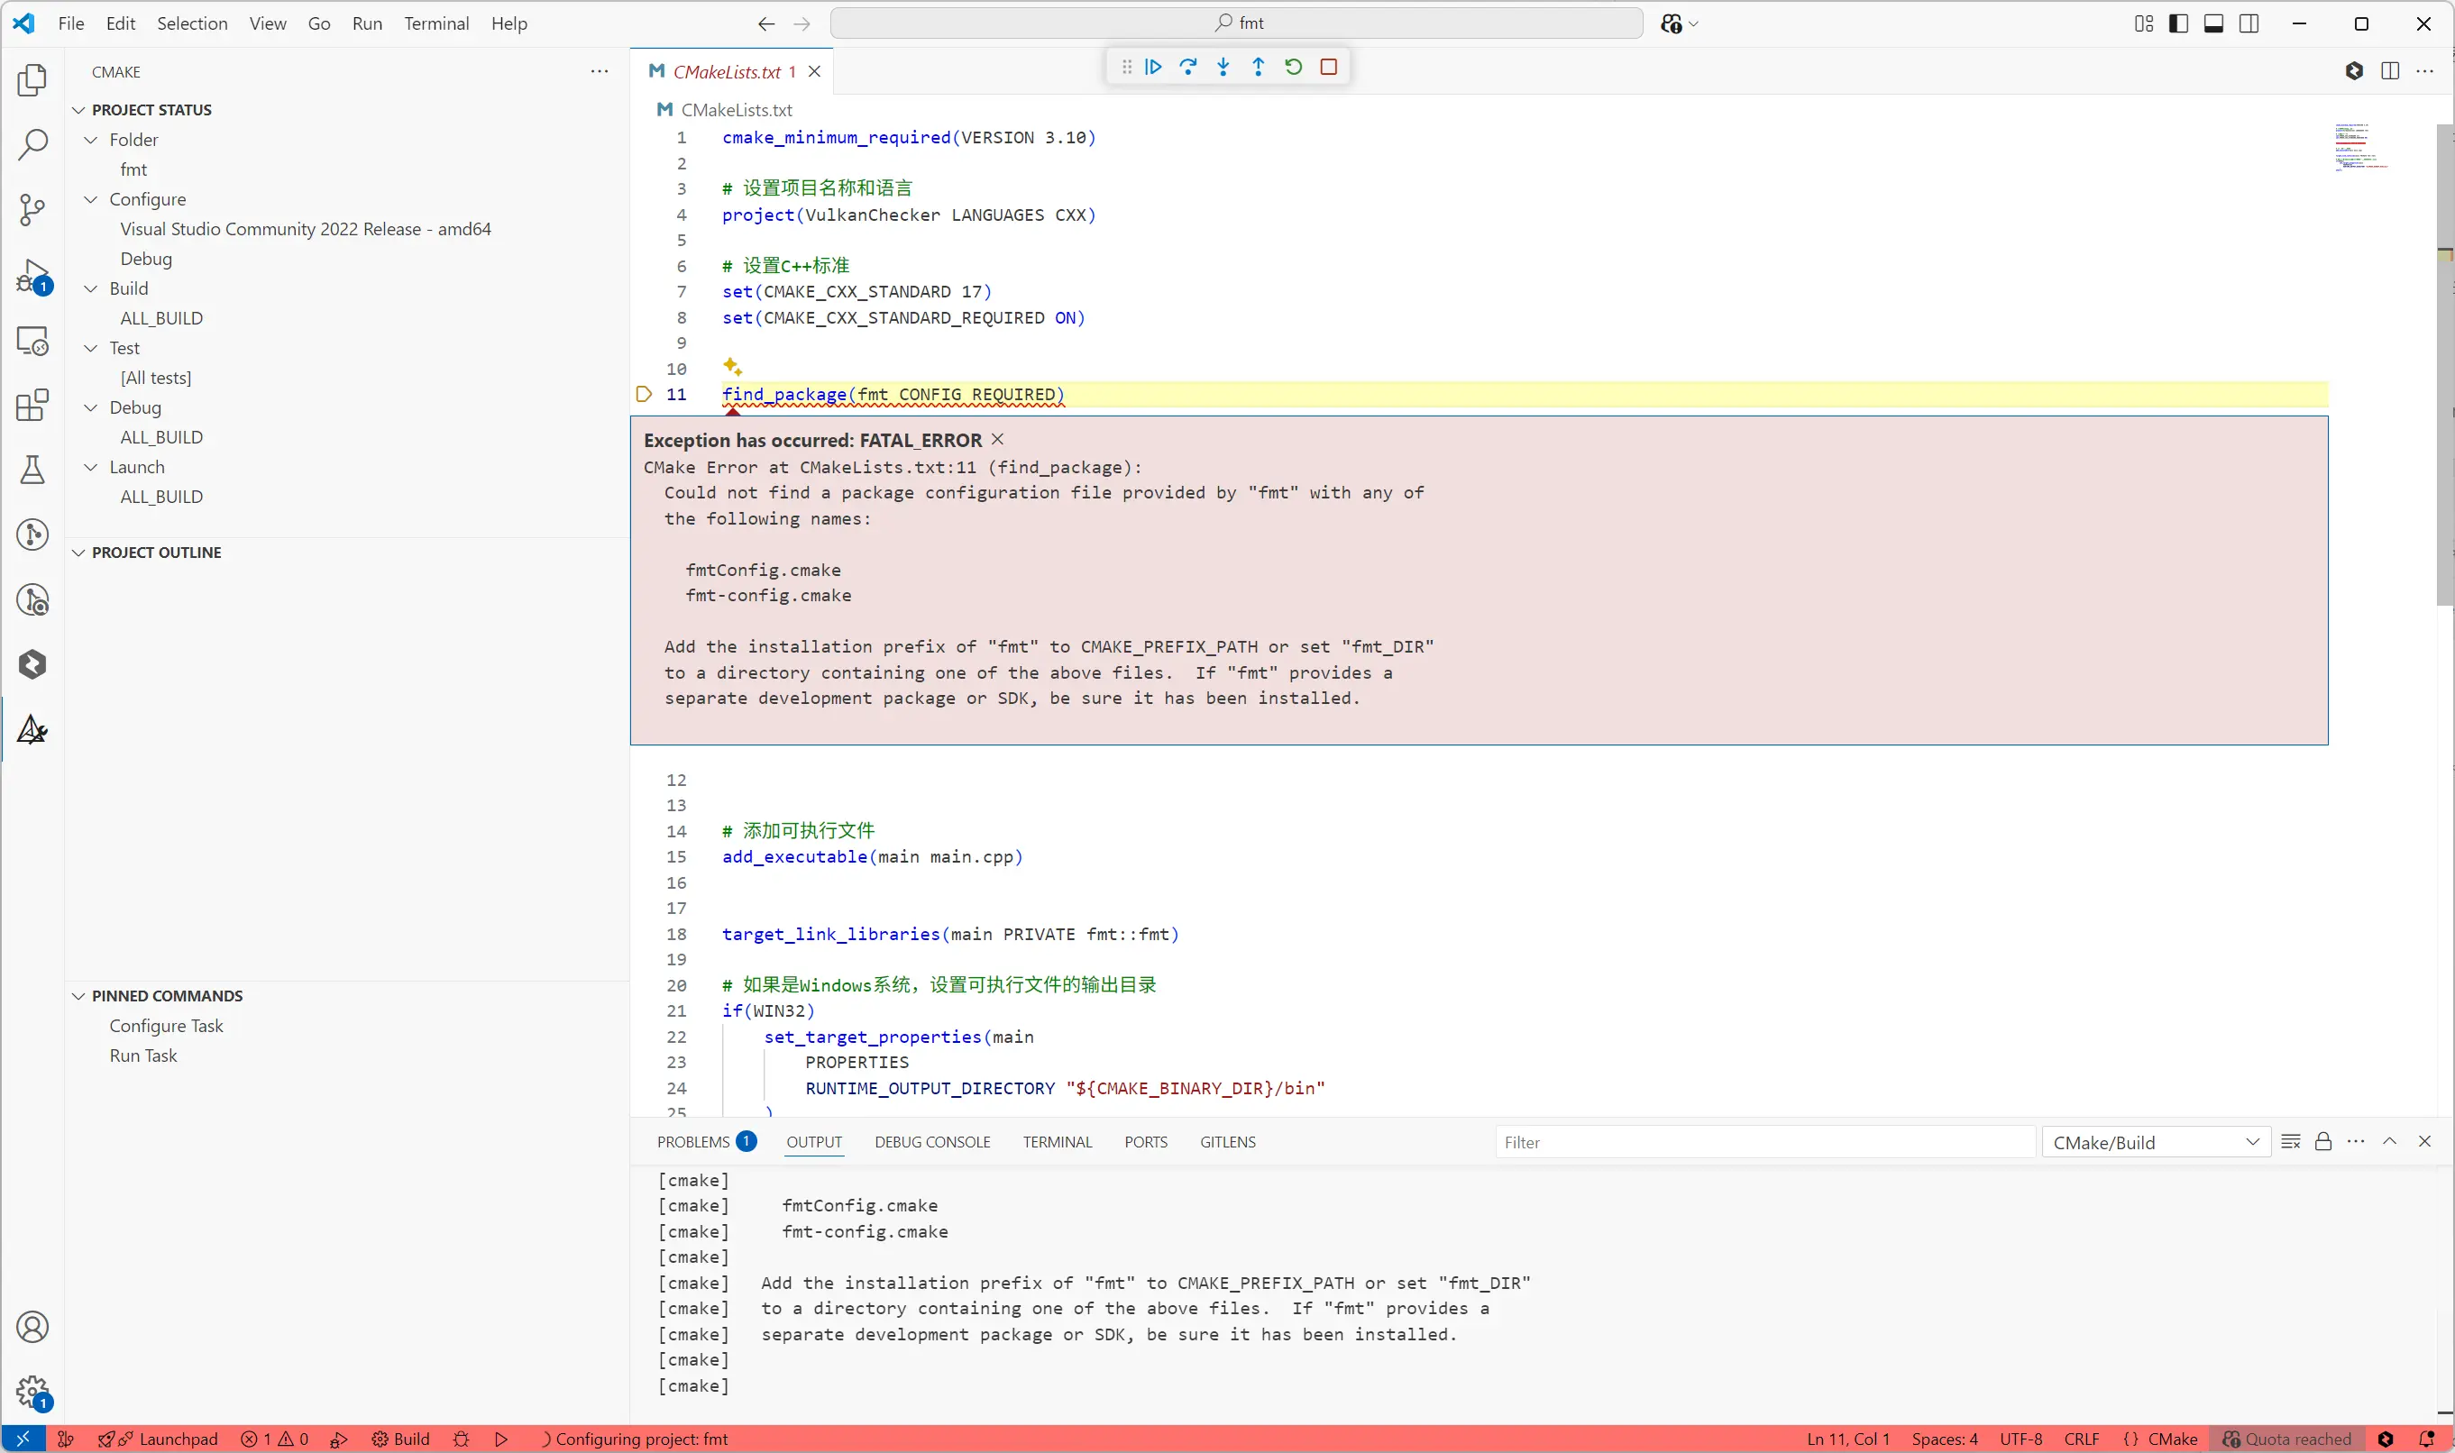Open the Testing flask icon view
The height and width of the screenshot is (1453, 2455).
coord(32,470)
